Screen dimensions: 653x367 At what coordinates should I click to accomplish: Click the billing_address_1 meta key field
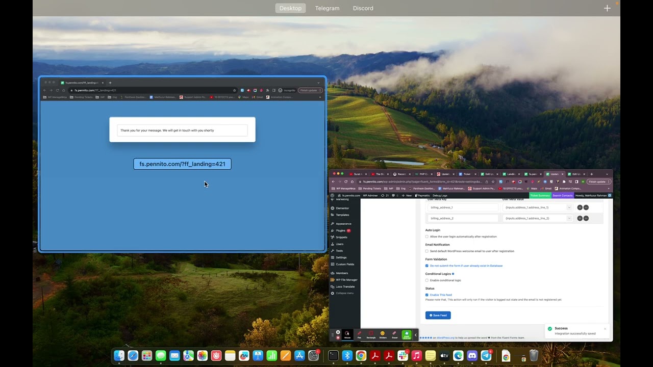click(463, 207)
